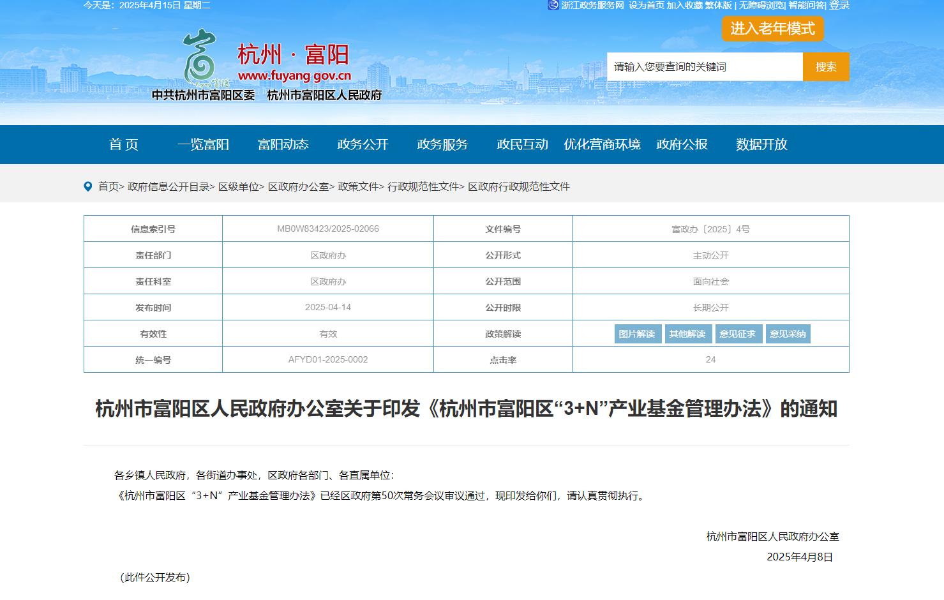Click the 首页 breadcrumb link
Screen dimensions: 944x600
pos(109,186)
